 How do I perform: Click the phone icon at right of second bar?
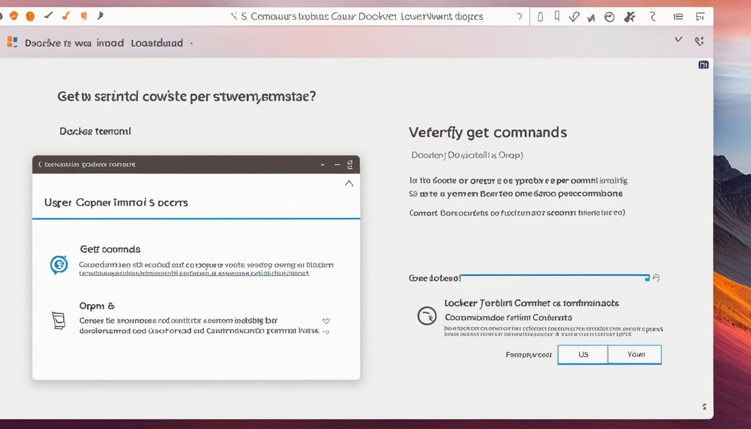click(698, 41)
